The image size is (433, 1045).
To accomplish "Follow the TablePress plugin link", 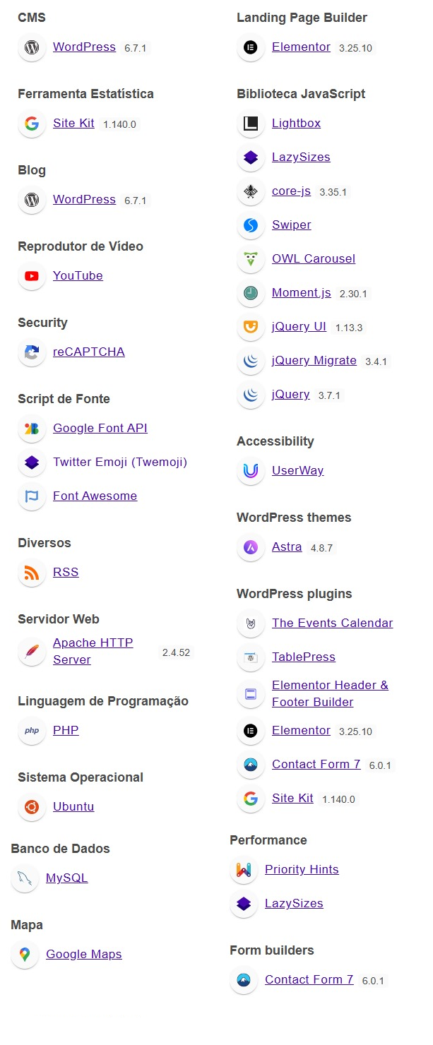I will click(304, 657).
